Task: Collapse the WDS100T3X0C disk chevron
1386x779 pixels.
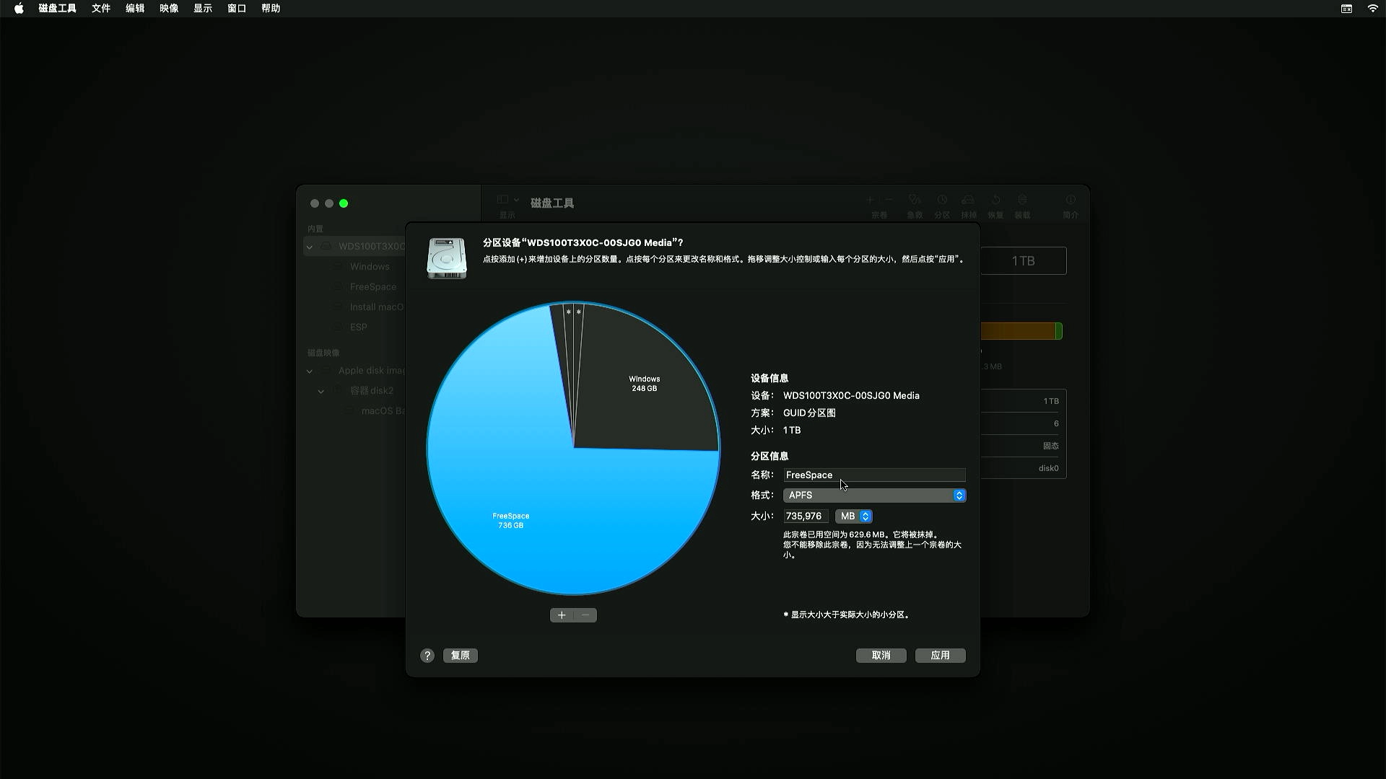Action: point(310,247)
